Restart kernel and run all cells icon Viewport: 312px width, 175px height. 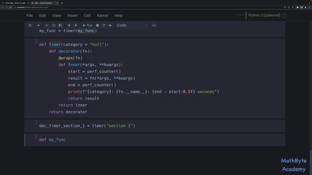[x=110, y=25]
